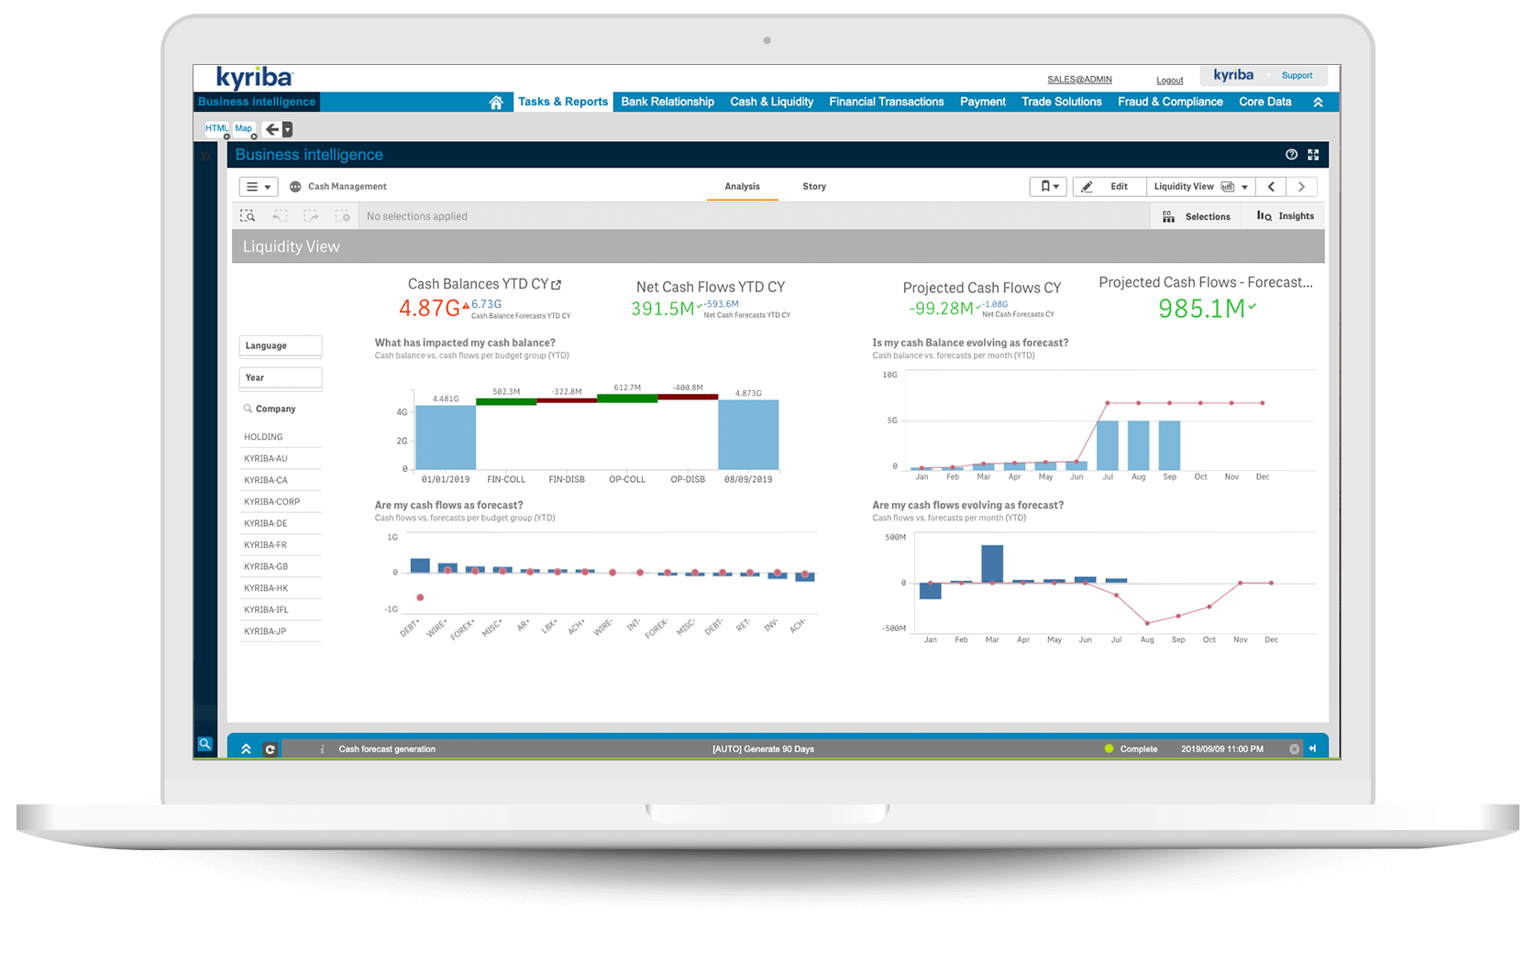This screenshot has width=1535, height=972.
Task: Open the Insights advisor panel
Action: pos(1286,216)
